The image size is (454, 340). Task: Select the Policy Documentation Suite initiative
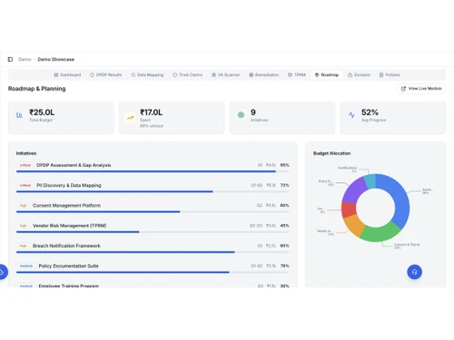pyautogui.click(x=68, y=266)
